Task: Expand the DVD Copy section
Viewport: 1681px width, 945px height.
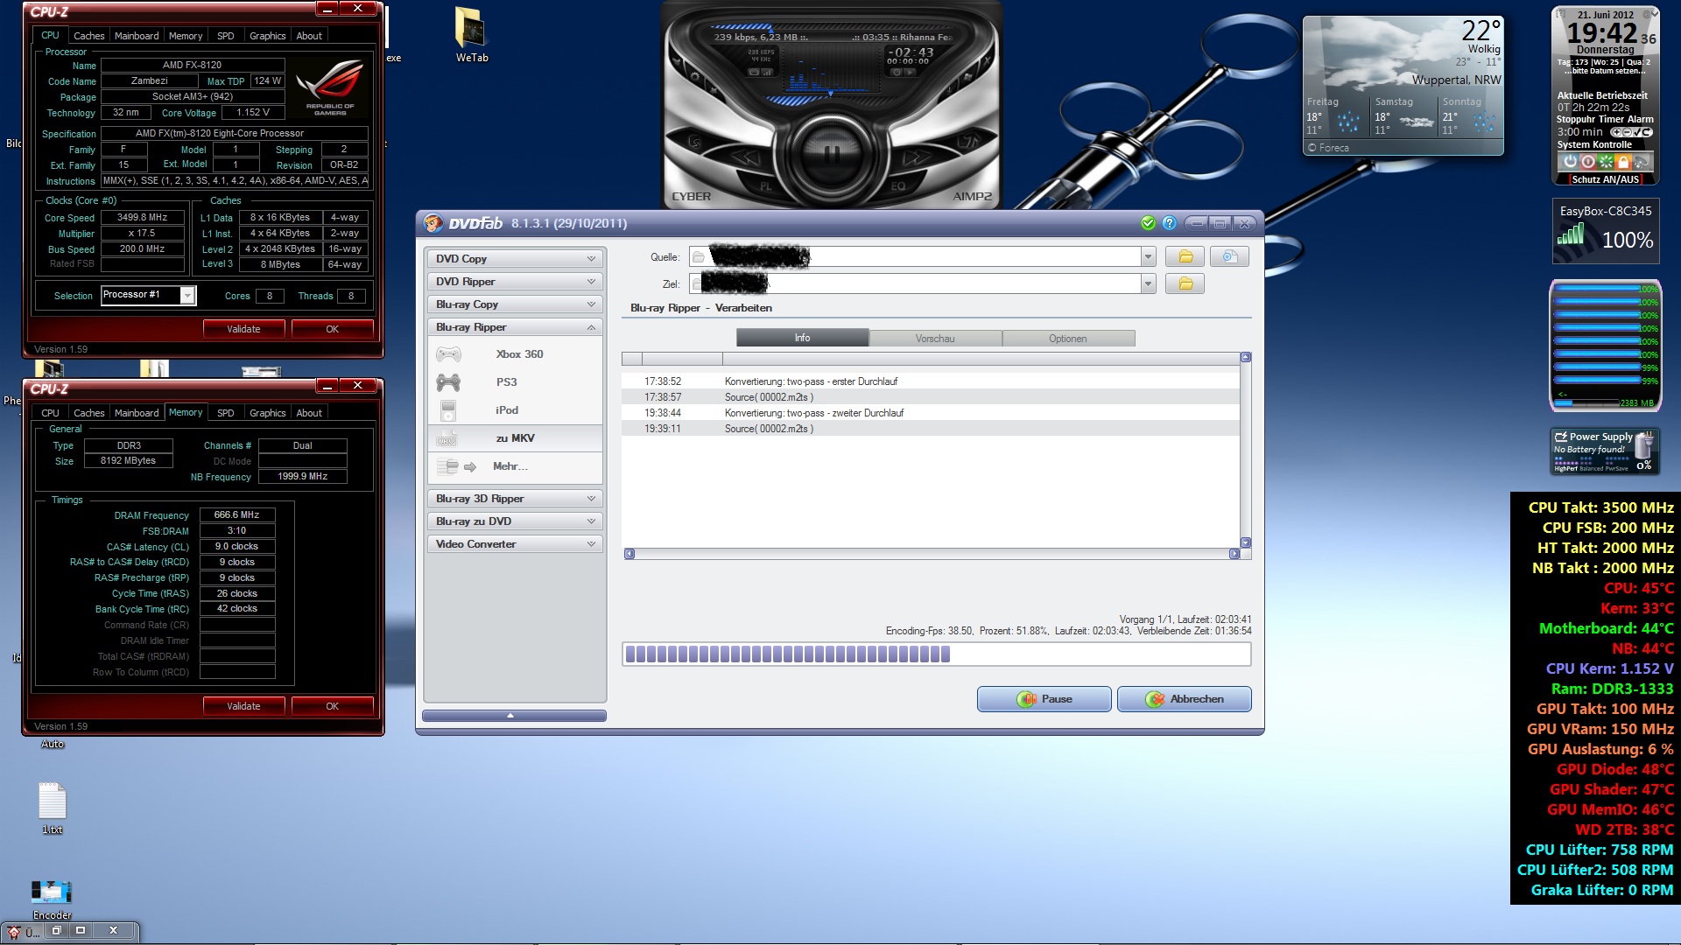Action: tap(591, 259)
